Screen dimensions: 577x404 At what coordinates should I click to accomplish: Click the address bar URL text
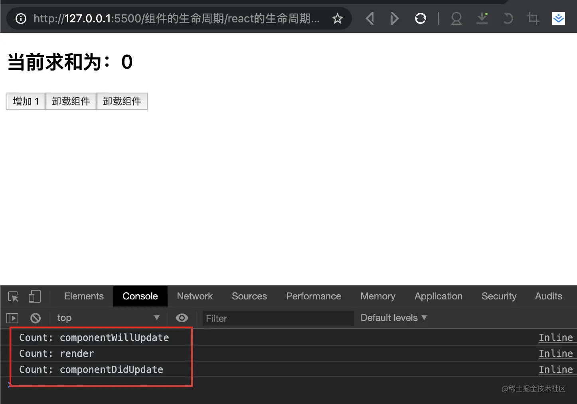click(176, 18)
